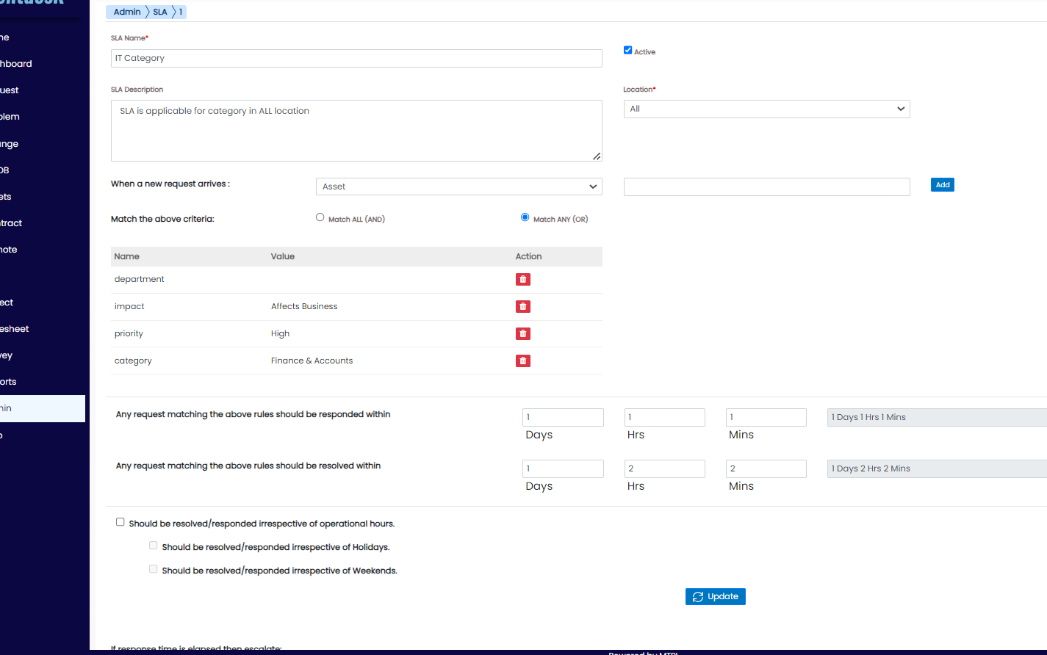This screenshot has width=1047, height=655.
Task: Delete the category criteria row
Action: tap(523, 361)
